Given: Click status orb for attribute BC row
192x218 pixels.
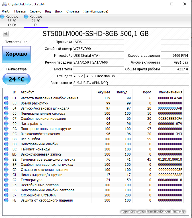Looking at the screenshot, I should [6, 149].
